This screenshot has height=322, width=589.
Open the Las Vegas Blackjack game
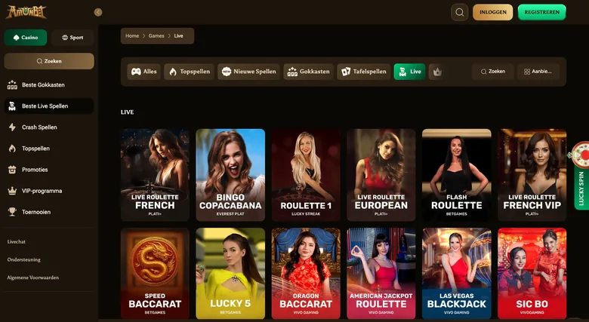(x=456, y=274)
